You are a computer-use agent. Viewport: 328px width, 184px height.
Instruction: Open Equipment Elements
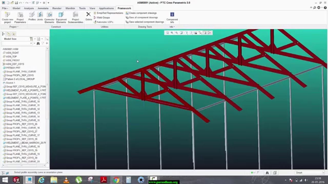61,18
